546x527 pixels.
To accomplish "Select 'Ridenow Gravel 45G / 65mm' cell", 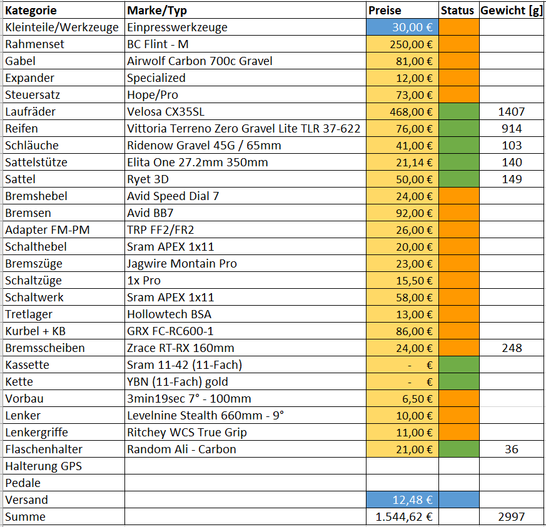I will [x=245, y=145].
